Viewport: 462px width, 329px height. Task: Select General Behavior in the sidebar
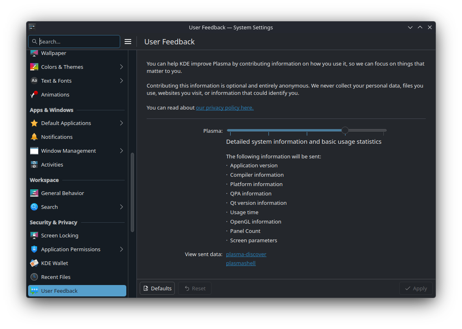click(x=62, y=193)
